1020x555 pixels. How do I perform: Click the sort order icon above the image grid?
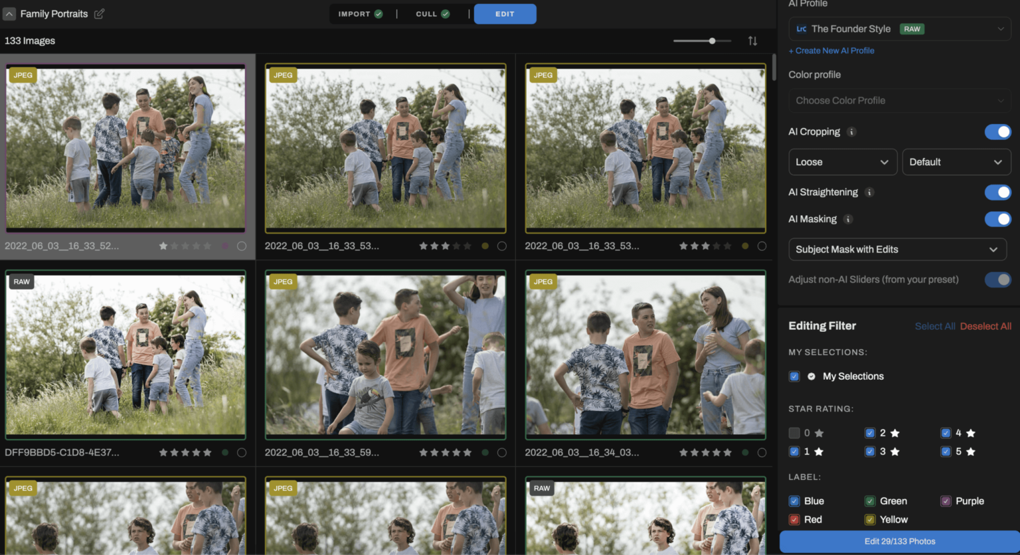click(752, 40)
